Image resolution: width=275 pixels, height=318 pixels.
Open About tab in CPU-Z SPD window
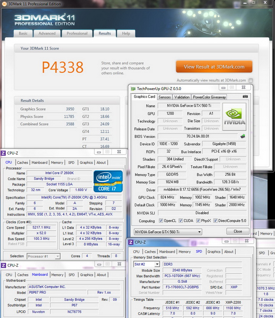(229, 252)
